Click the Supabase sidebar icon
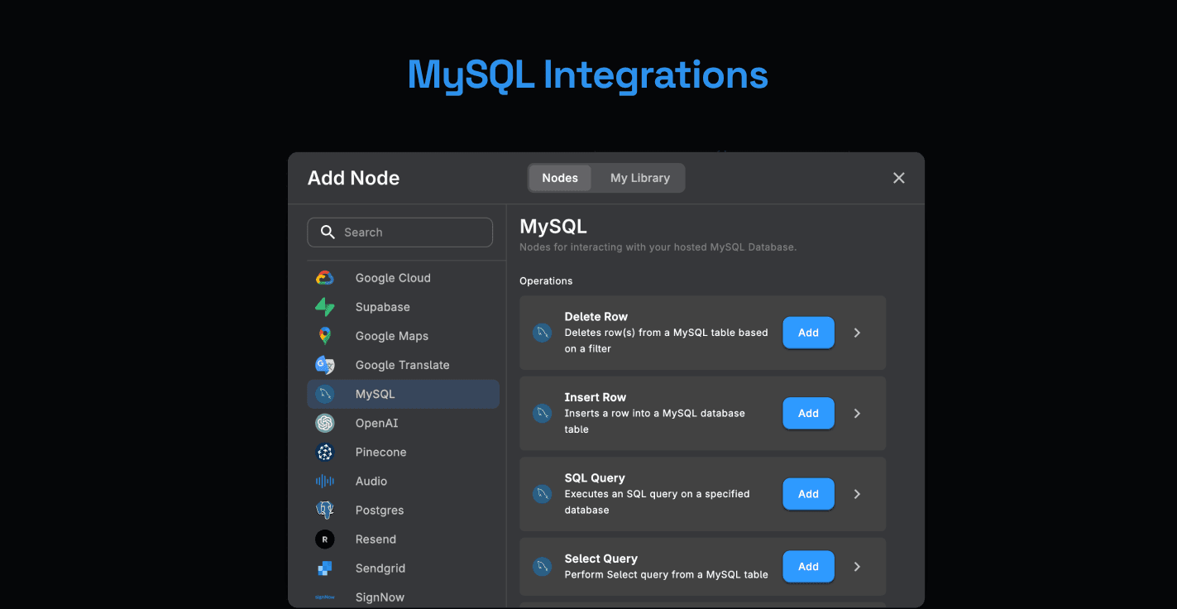The height and width of the screenshot is (609, 1177). coord(325,307)
